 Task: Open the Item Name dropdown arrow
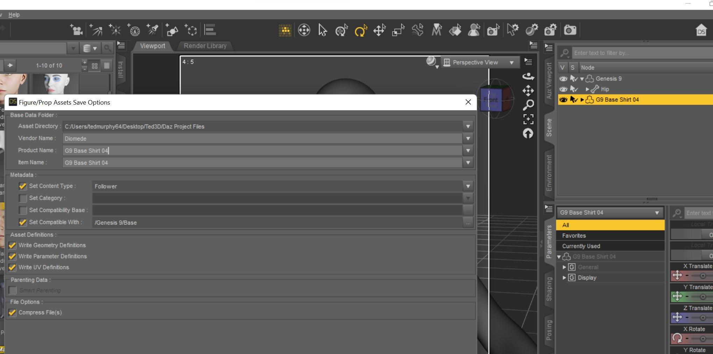click(468, 163)
